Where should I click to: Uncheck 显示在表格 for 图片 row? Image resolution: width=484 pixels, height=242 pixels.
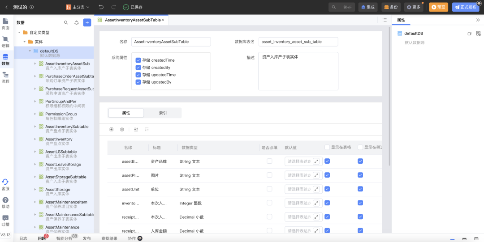pos(327,175)
